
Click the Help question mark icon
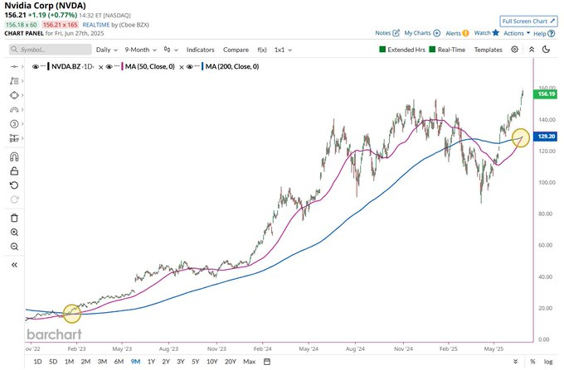click(x=551, y=33)
